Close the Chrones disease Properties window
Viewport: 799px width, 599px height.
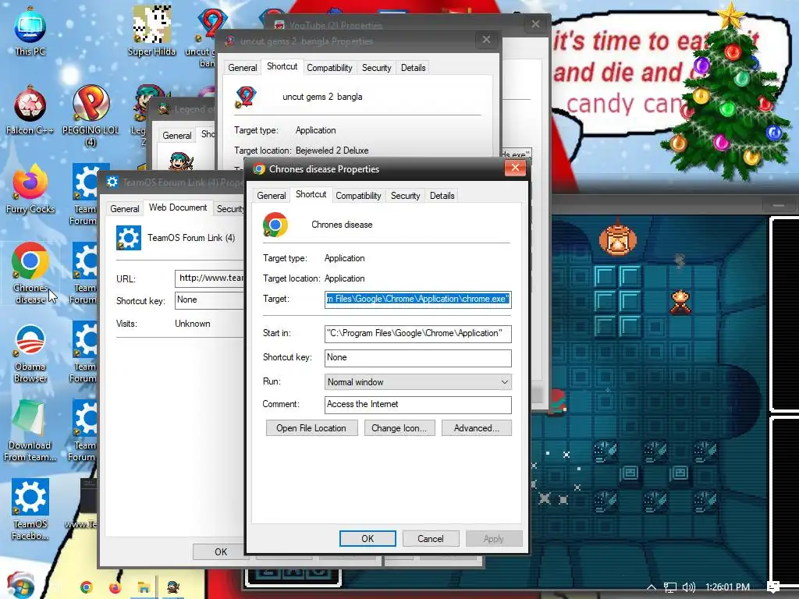click(x=515, y=168)
